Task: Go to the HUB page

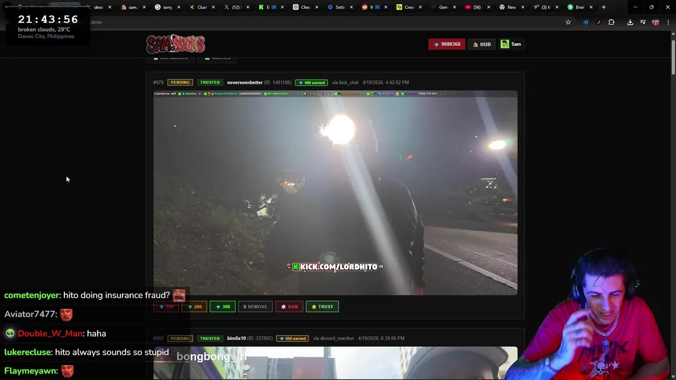Action: 482,44
